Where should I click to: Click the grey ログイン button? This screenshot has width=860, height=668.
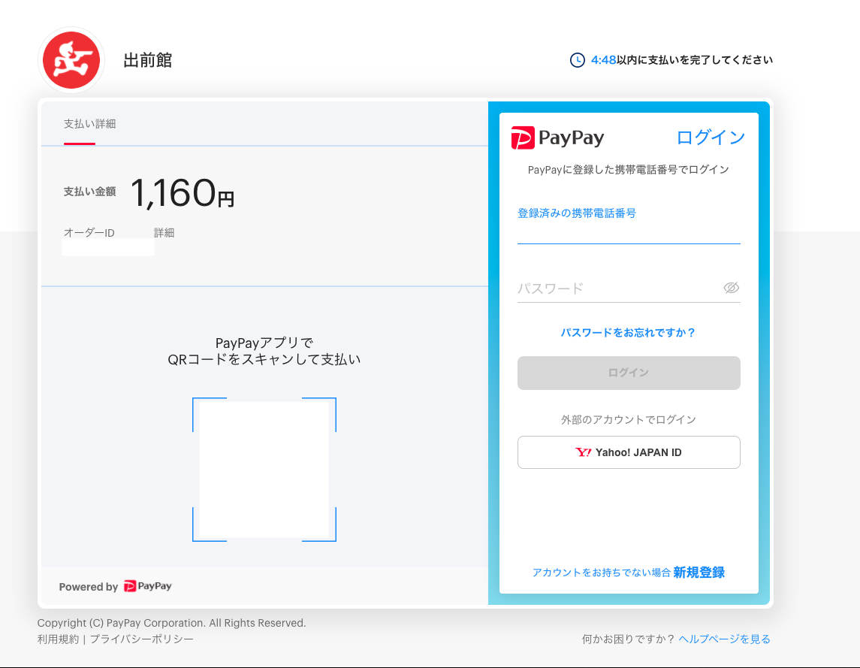click(629, 373)
